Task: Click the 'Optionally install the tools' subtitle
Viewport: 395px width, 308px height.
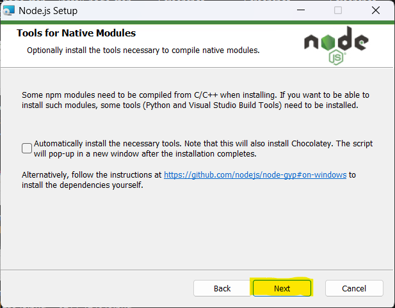Action: pos(143,50)
